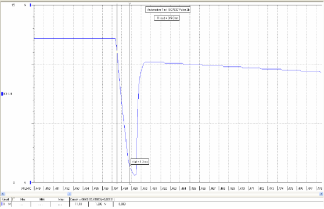Select the K1 U1 channel marker
The height and width of the screenshot is (209, 324).
(7, 94)
